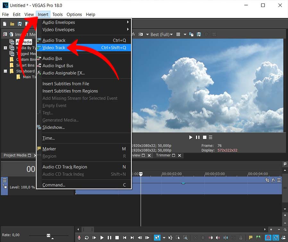Save project using the floppy disk icon
The width and height of the screenshot is (288, 242).
pyautogui.click(x=20, y=24)
